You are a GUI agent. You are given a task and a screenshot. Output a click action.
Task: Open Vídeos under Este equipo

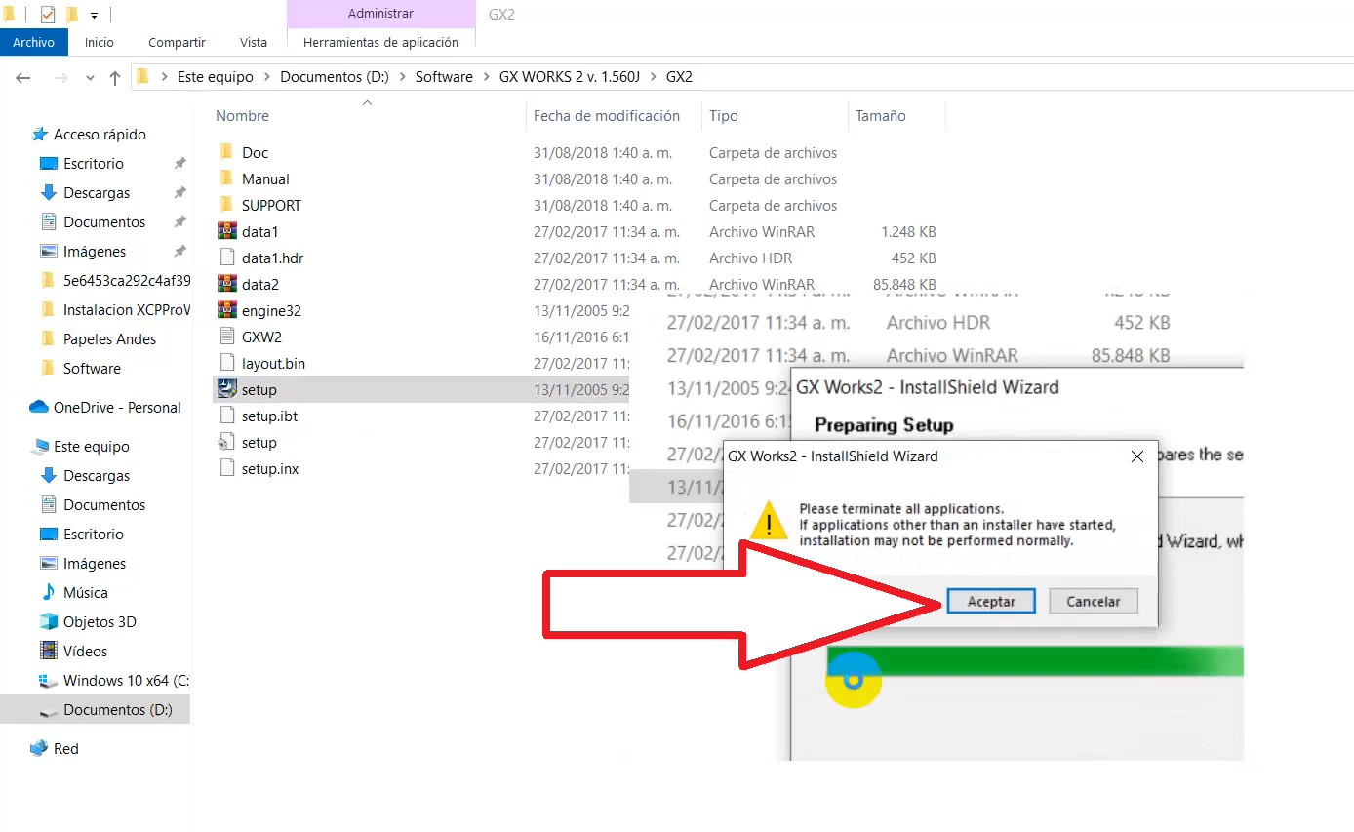(x=86, y=652)
